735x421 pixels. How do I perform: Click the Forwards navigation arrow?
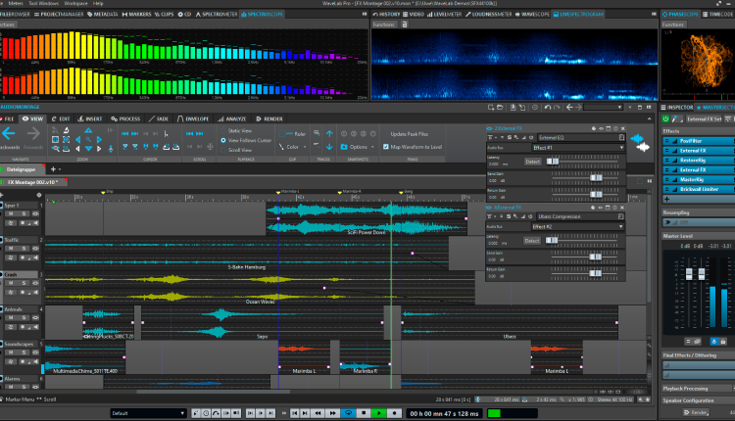coord(33,134)
